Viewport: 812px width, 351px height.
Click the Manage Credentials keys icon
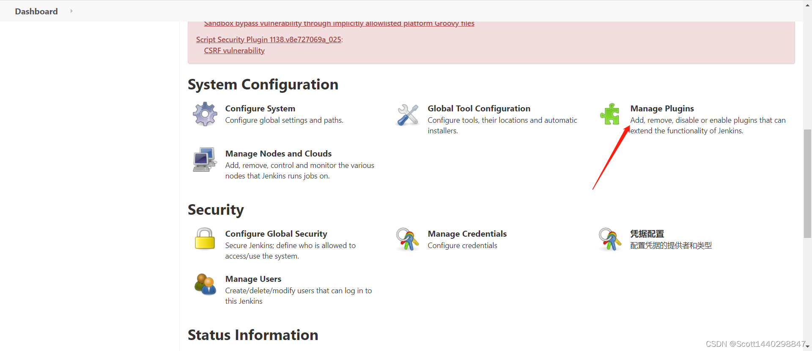pyautogui.click(x=407, y=239)
